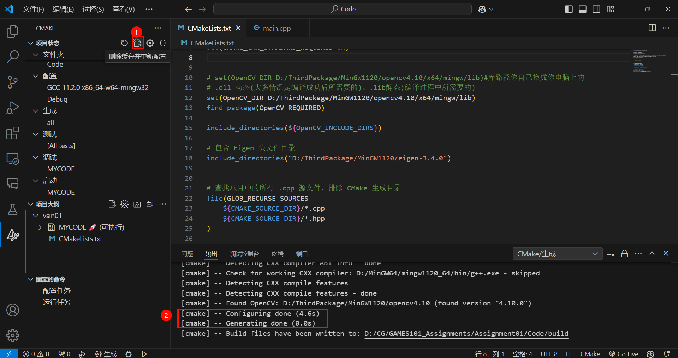Open the 文件(F) menu

point(34,9)
